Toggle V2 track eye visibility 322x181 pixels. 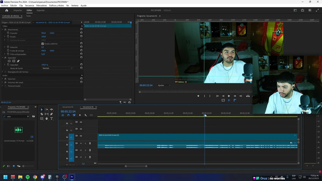pyautogui.click(x=81, y=129)
